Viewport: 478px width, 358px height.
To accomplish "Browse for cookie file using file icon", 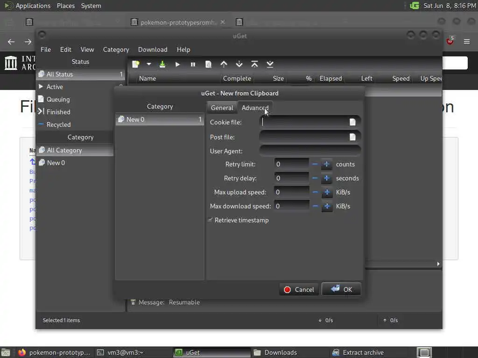I will coord(352,122).
